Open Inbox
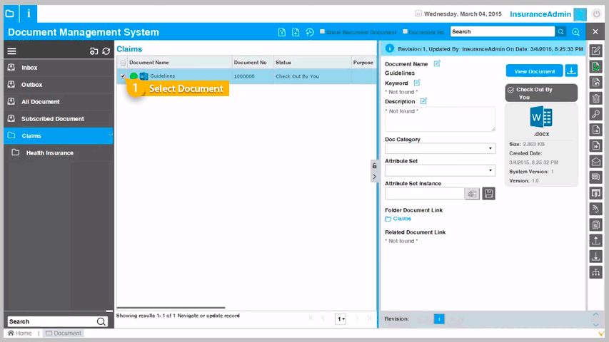 point(59,68)
